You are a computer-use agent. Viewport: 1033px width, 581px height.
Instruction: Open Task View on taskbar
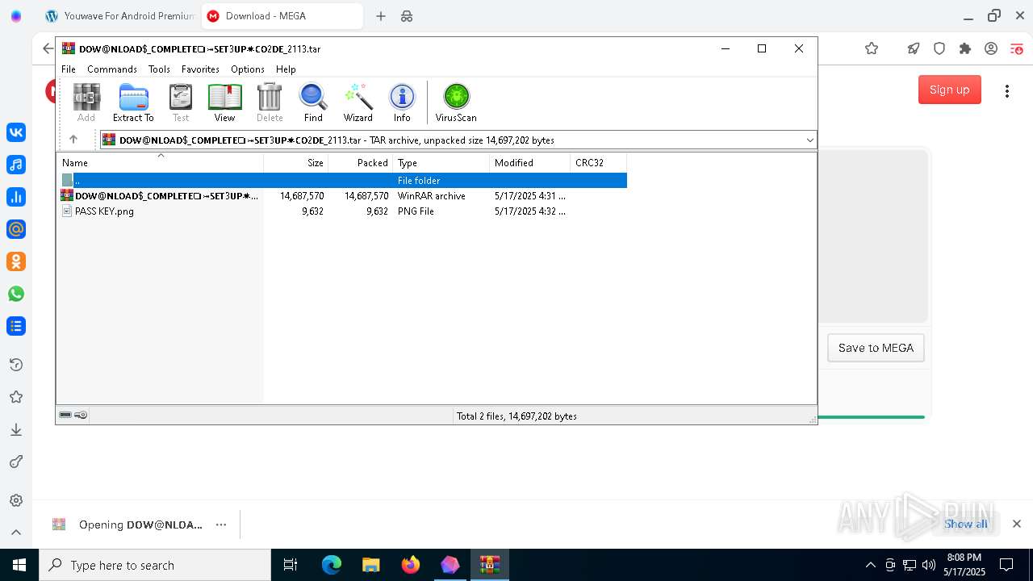(x=291, y=565)
